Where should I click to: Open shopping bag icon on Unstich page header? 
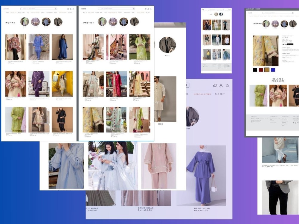[x=151, y=9]
